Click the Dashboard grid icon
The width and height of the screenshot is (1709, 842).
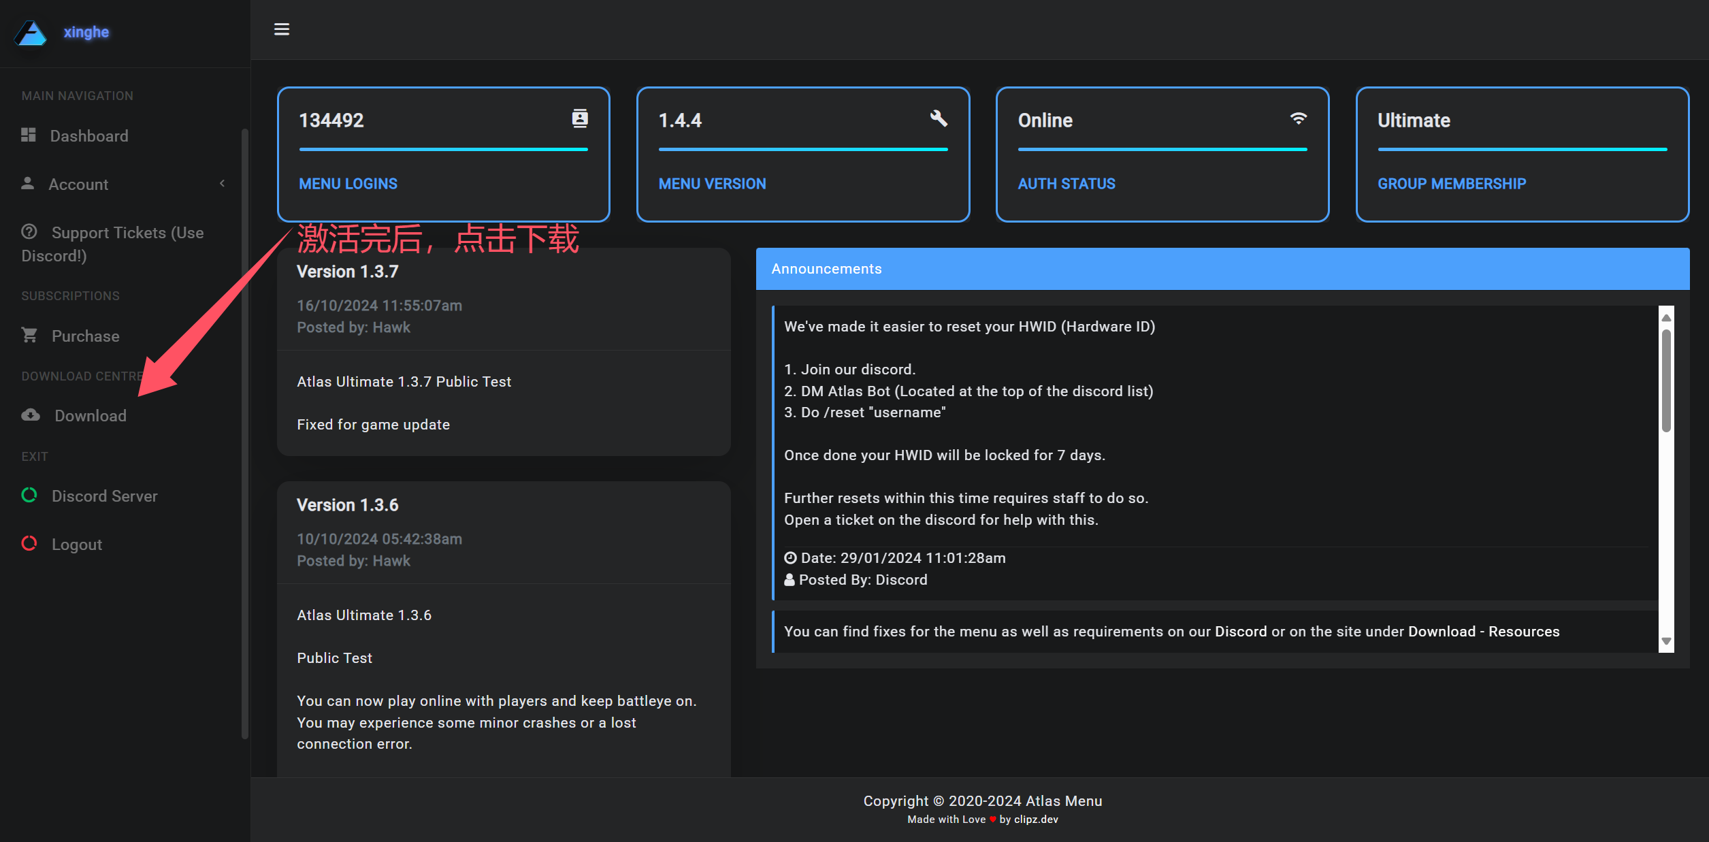click(29, 135)
